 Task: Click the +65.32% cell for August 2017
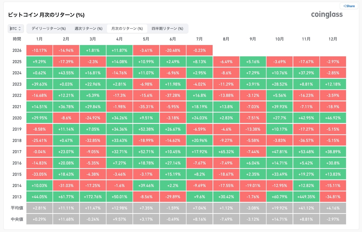click(x=226, y=152)
